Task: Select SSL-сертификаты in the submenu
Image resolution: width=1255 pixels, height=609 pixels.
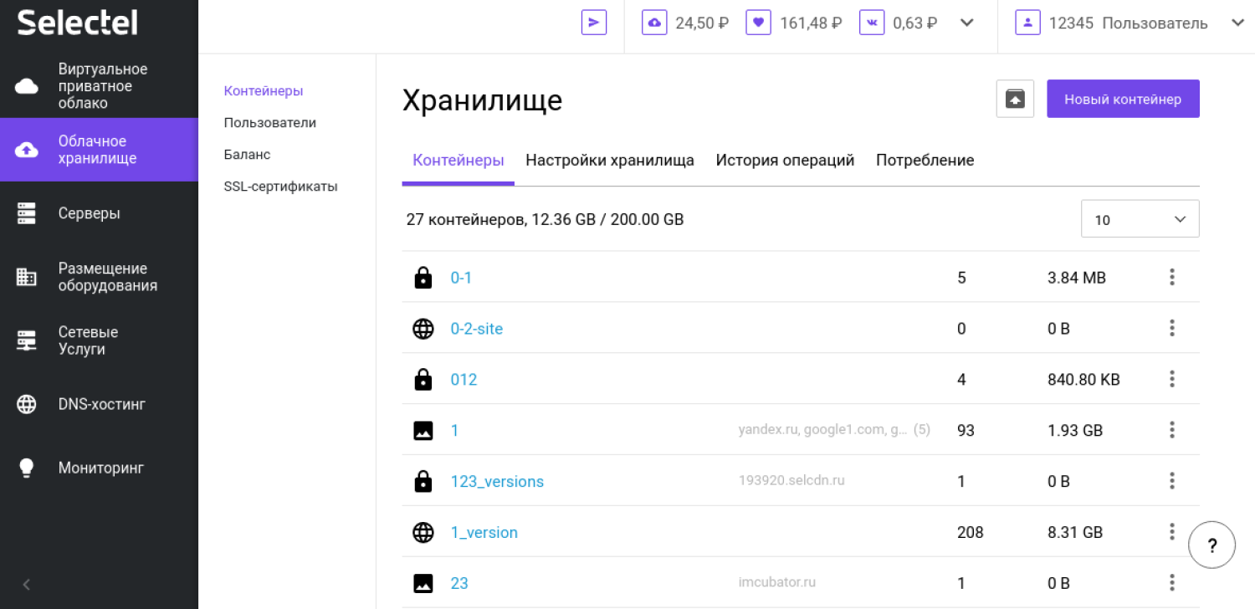Action: 280,187
